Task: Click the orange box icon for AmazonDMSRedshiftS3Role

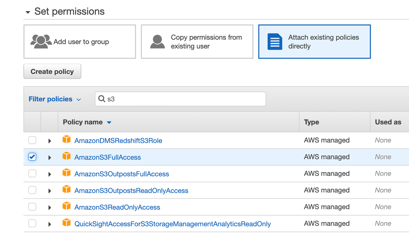Action: pos(67,139)
